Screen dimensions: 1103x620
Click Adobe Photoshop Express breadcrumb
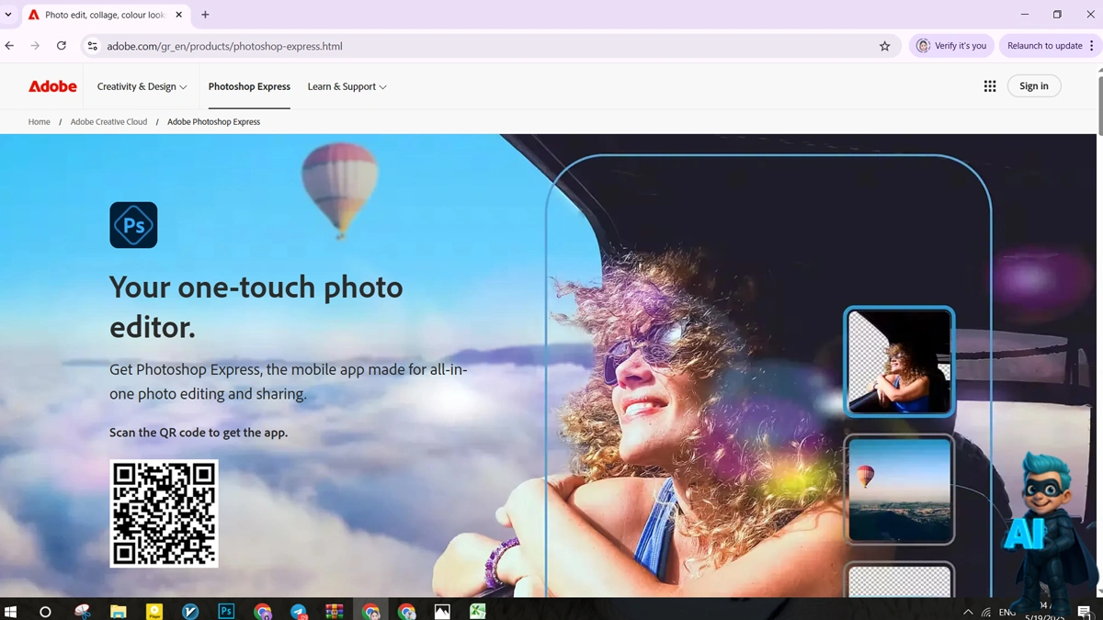pos(213,121)
